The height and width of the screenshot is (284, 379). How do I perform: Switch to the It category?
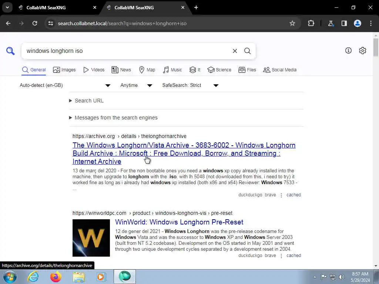point(195,70)
